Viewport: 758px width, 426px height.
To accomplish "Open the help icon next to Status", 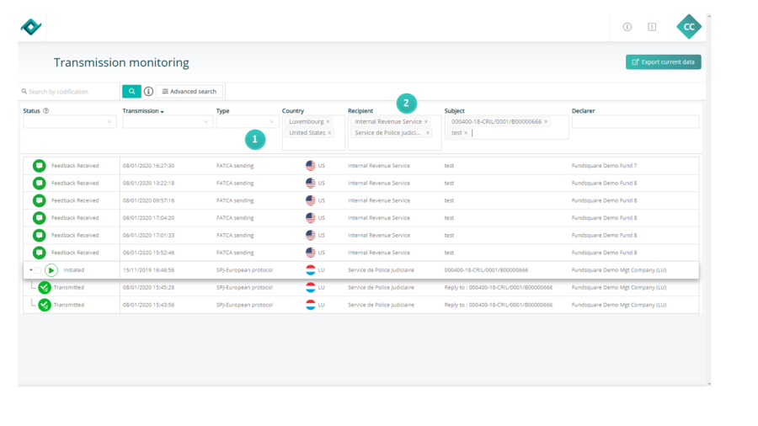I will [46, 111].
